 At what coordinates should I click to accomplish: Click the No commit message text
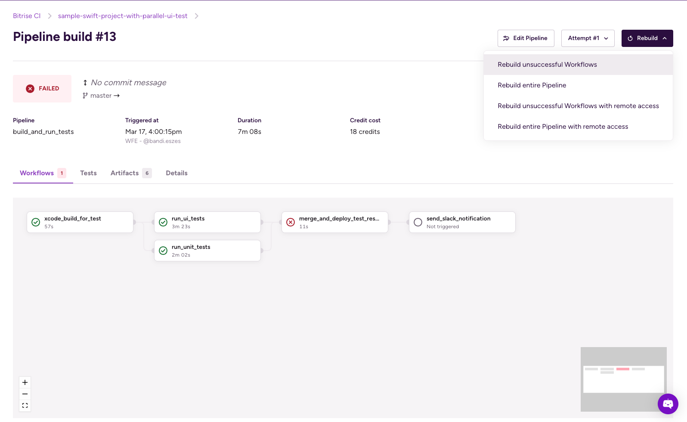[x=129, y=83]
